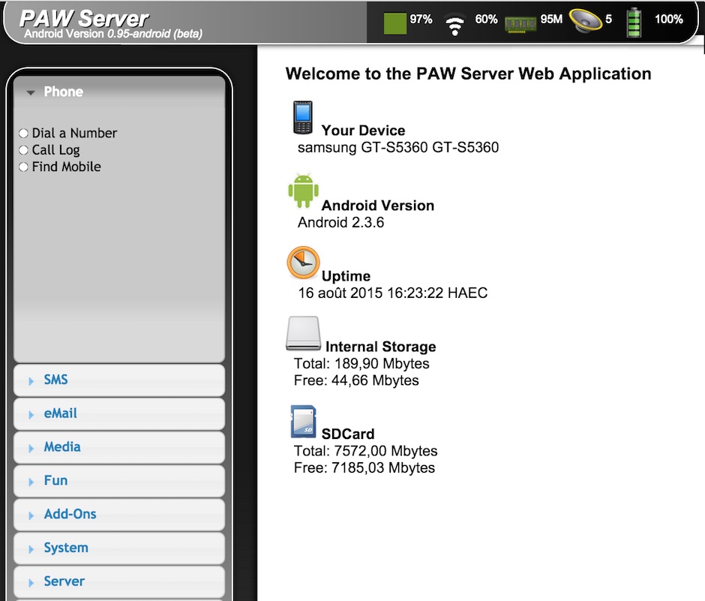Viewport: 705px width, 601px height.
Task: Click the speaker volume icon
Action: pyautogui.click(x=586, y=20)
